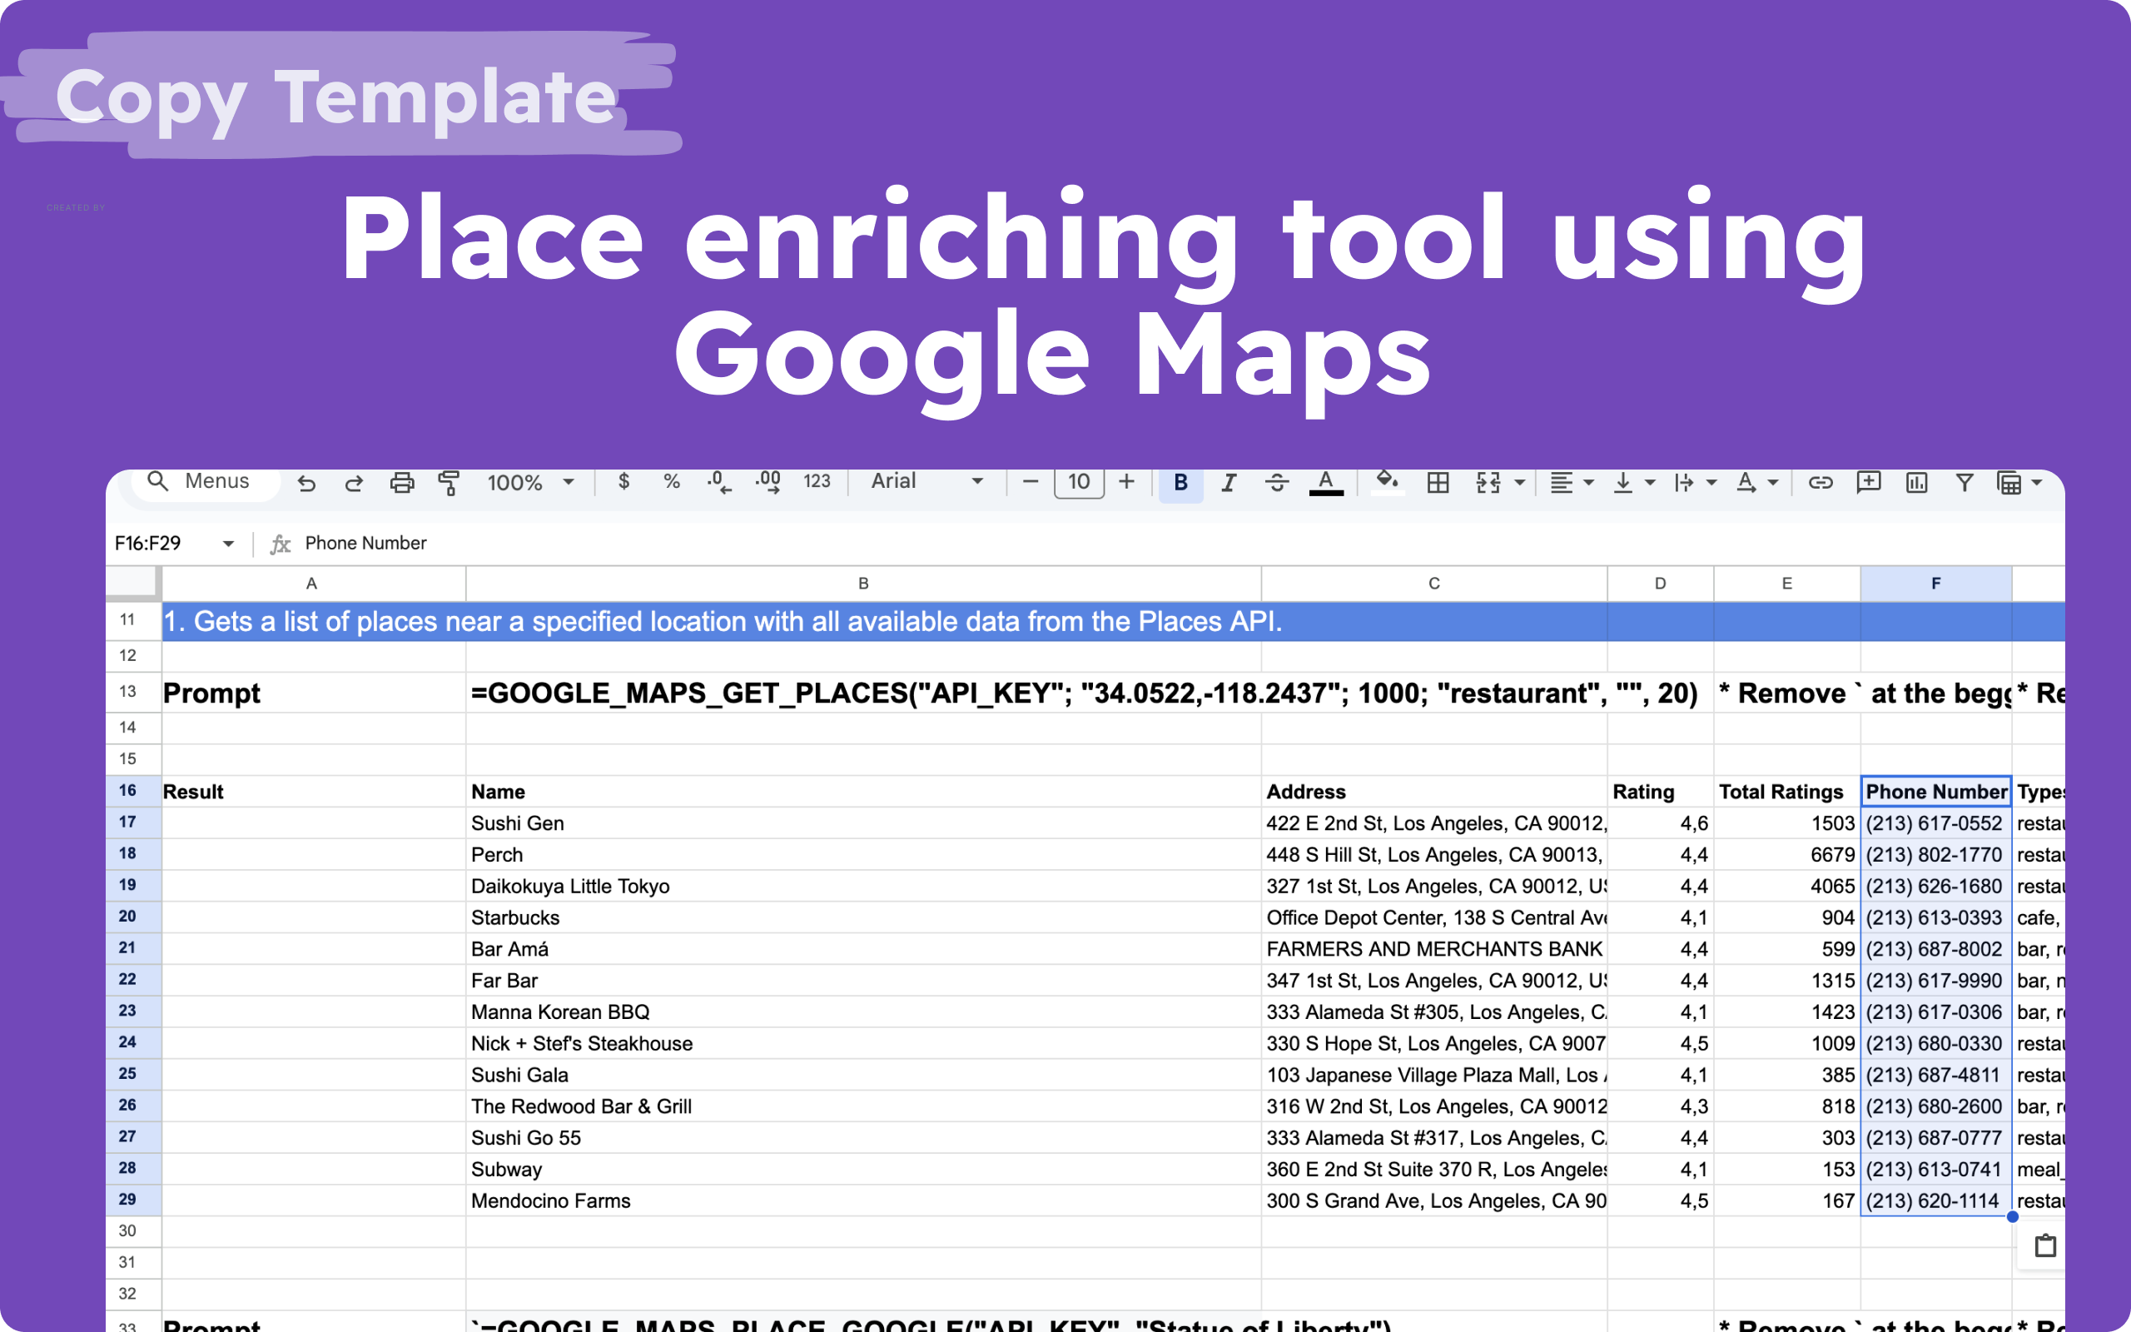
Task: Click the Insert link icon
Action: point(1821,482)
